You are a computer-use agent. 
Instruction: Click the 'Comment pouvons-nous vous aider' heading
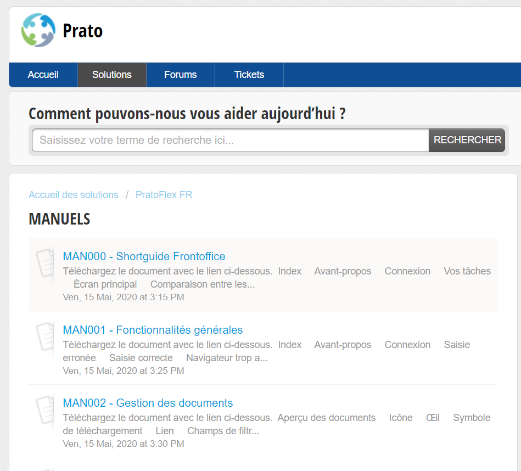coord(187,114)
